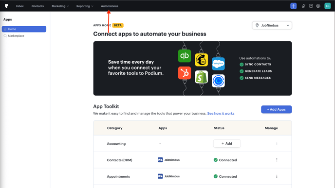Screen dimensions: 335x188
Task: Click JobNimbus app icon in Appointments row
Action: click(x=160, y=176)
